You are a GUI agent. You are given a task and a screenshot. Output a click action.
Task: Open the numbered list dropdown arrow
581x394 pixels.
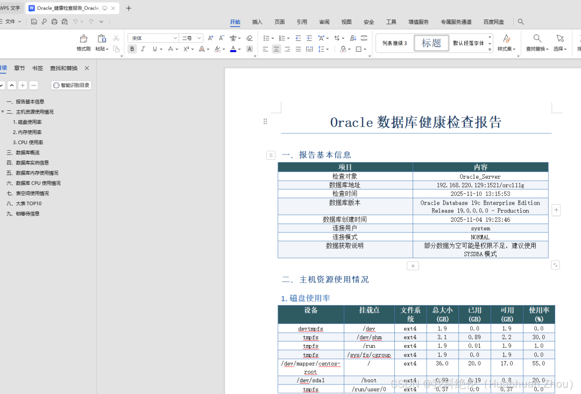tap(288, 38)
